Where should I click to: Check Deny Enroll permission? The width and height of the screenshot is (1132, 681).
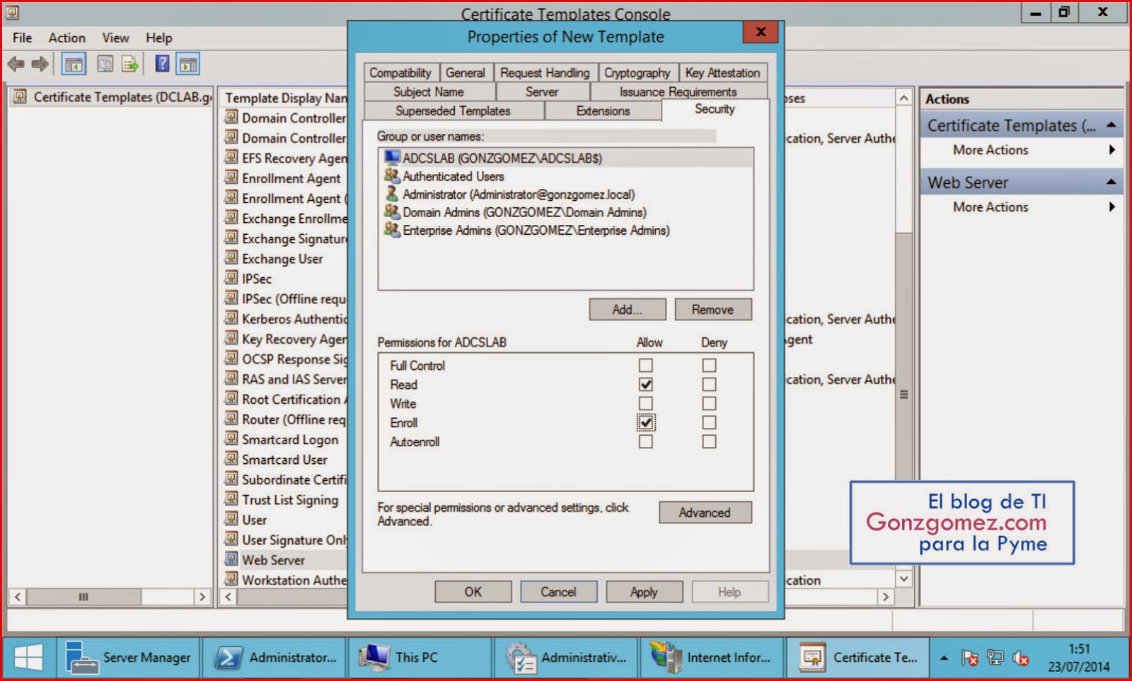[709, 422]
